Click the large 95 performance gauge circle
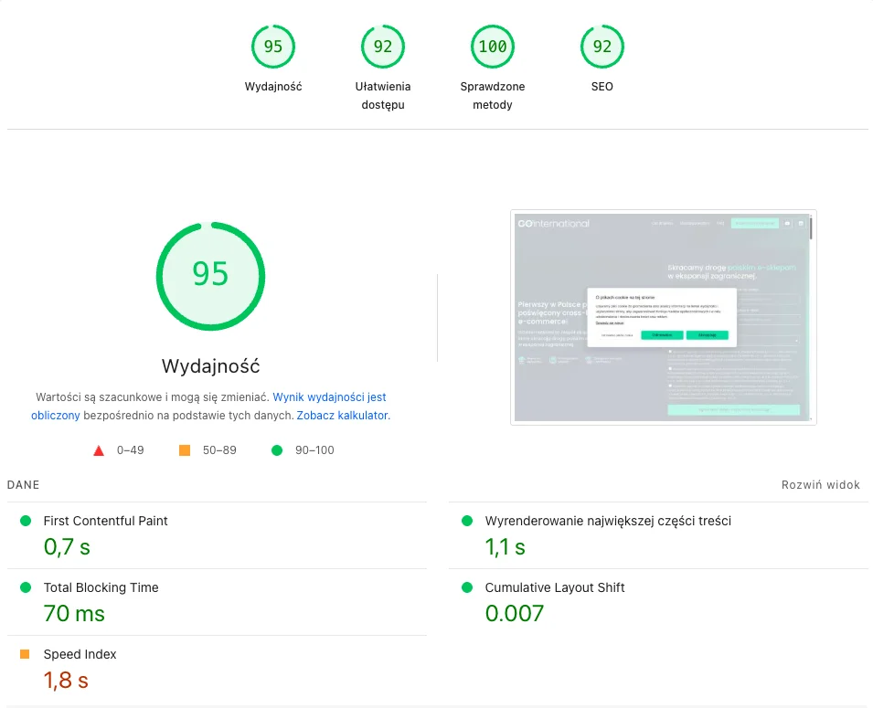Screen dimensions: 873x708 (210, 274)
